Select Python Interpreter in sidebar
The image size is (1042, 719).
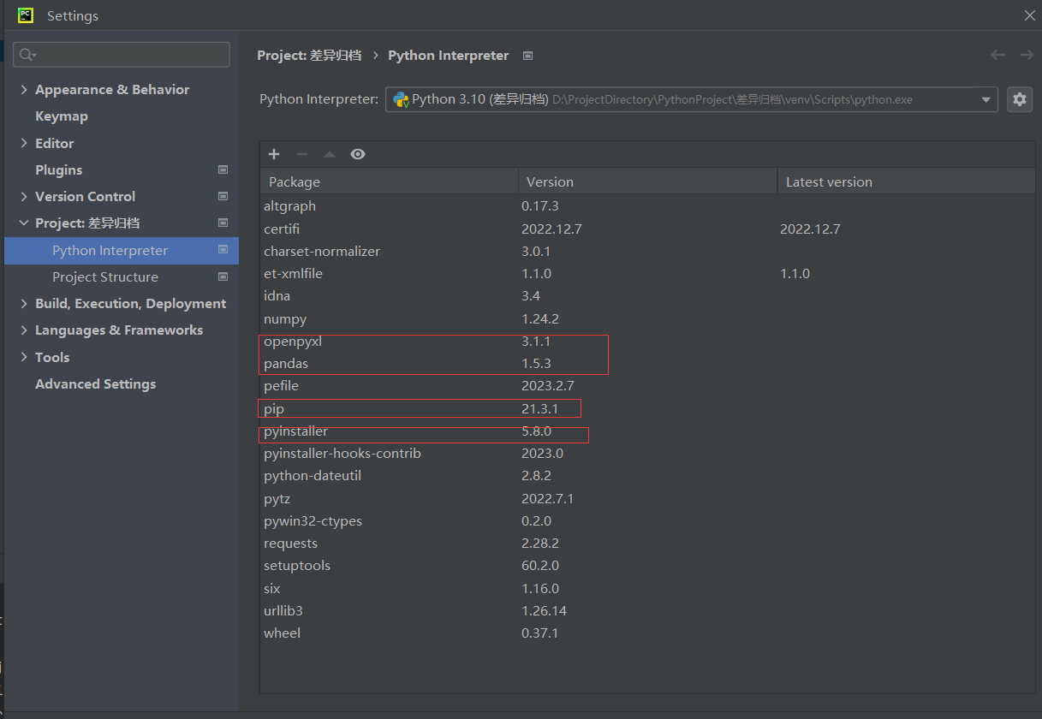[122, 250]
